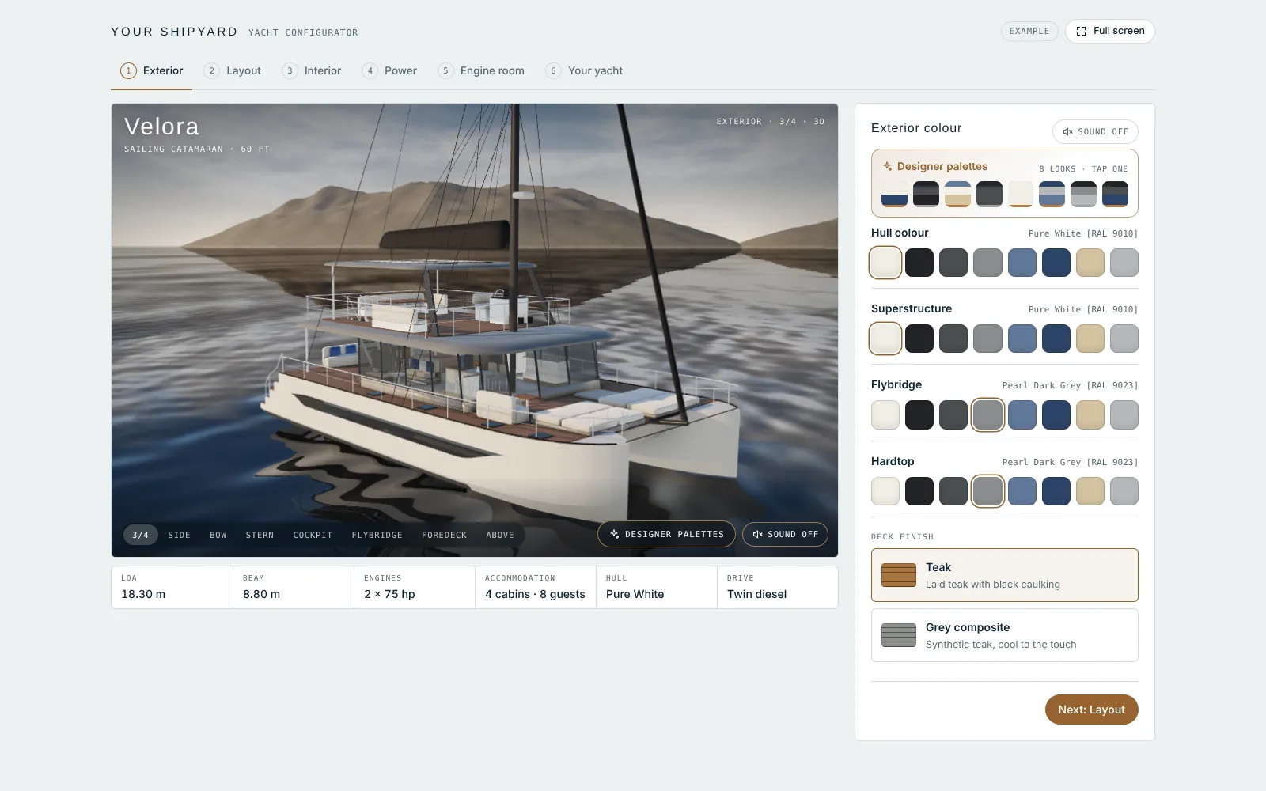Click the DRIVE Twin diesel spec

click(777, 587)
